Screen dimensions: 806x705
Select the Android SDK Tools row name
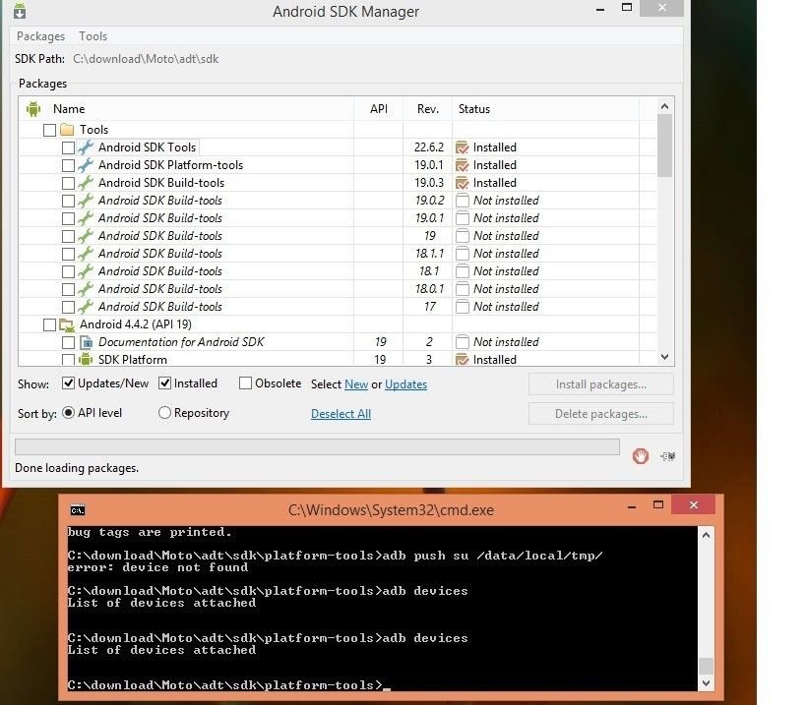(x=147, y=147)
